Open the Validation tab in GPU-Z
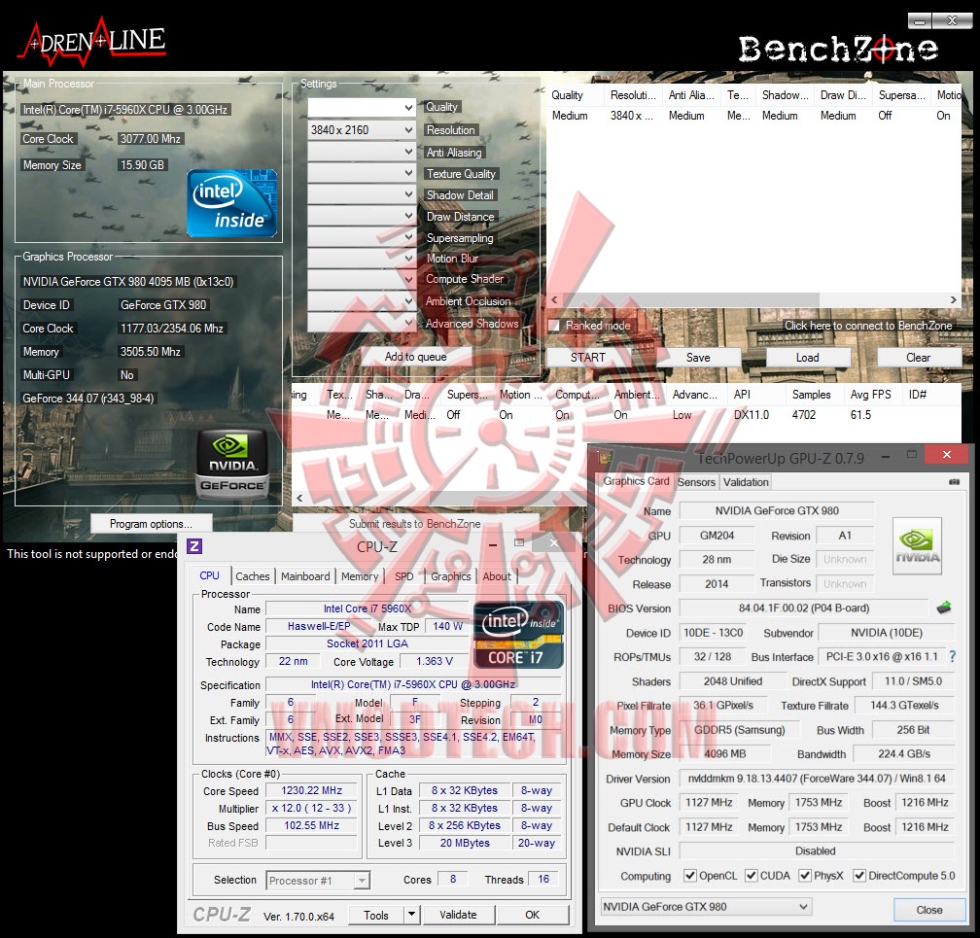 [x=746, y=482]
